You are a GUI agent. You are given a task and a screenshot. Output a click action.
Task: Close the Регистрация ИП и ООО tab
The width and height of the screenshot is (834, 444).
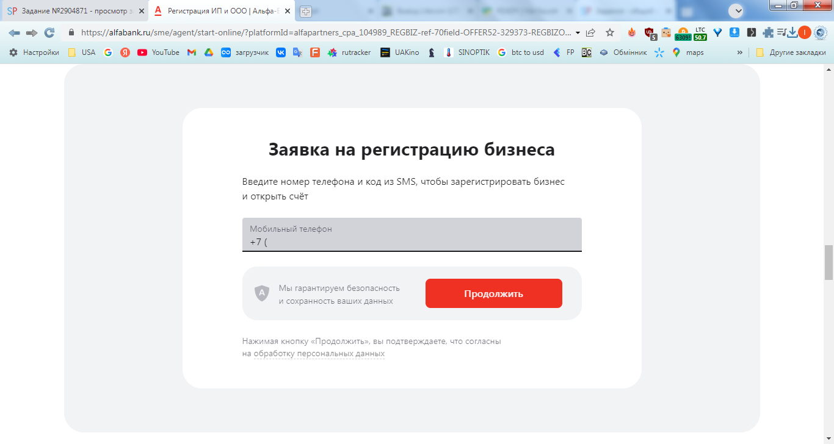click(x=288, y=11)
